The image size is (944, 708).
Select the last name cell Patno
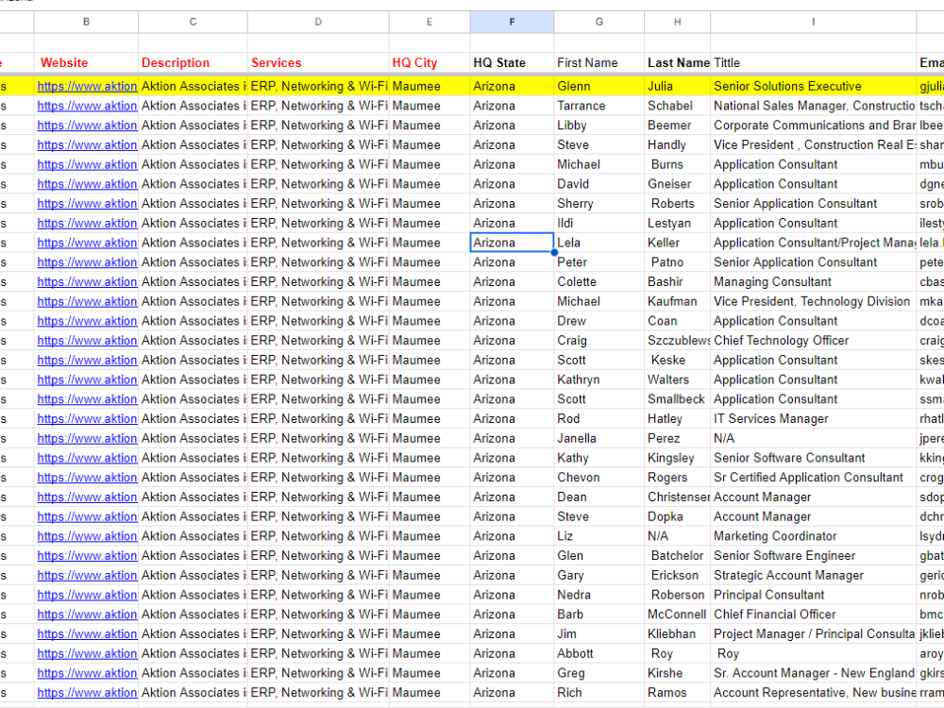pos(677,262)
